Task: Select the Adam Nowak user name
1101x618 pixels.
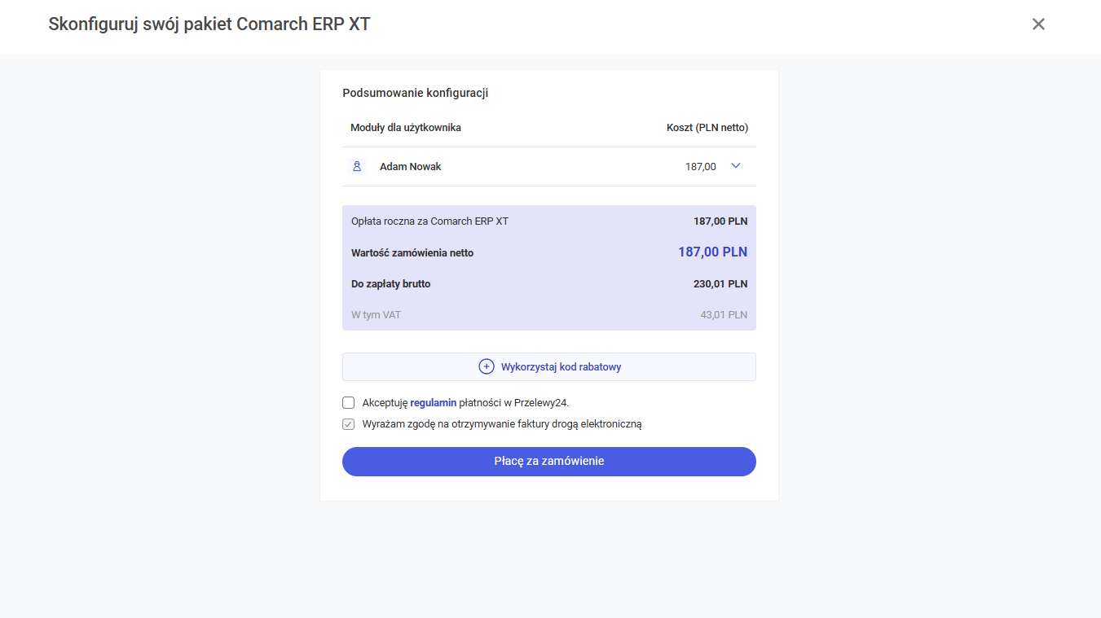Action: [410, 167]
